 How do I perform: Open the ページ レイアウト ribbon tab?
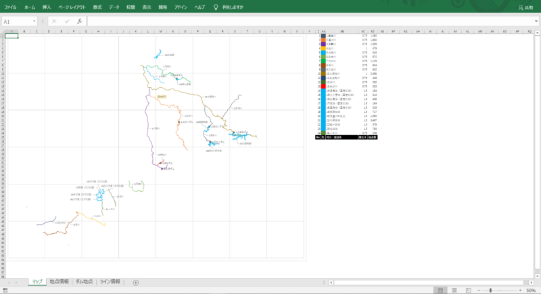point(72,7)
